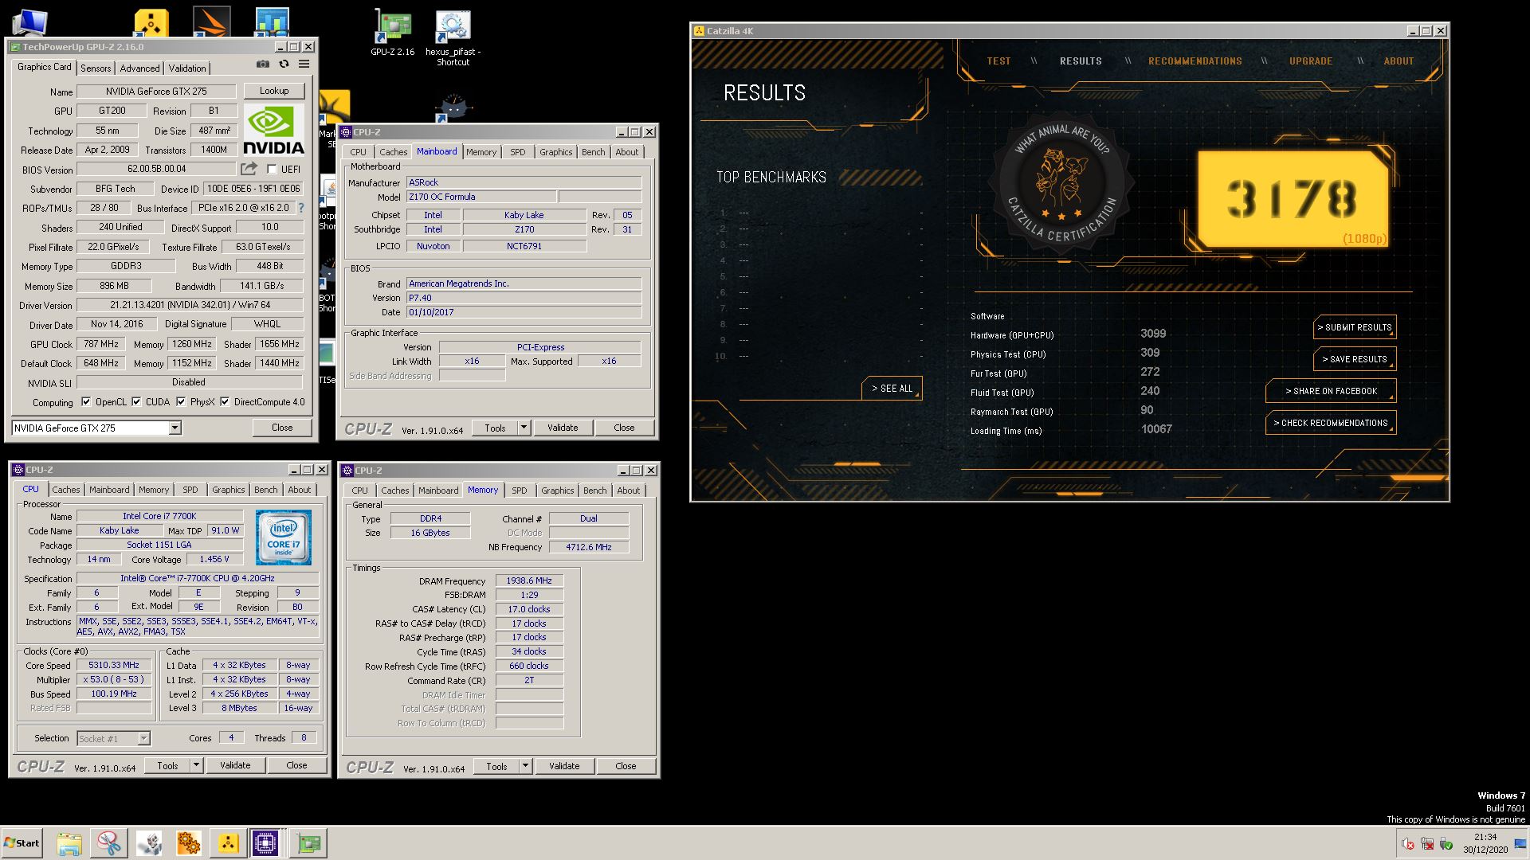The height and width of the screenshot is (860, 1530).
Task: Open the GPU-Z hamburger menu icon
Action: (304, 64)
